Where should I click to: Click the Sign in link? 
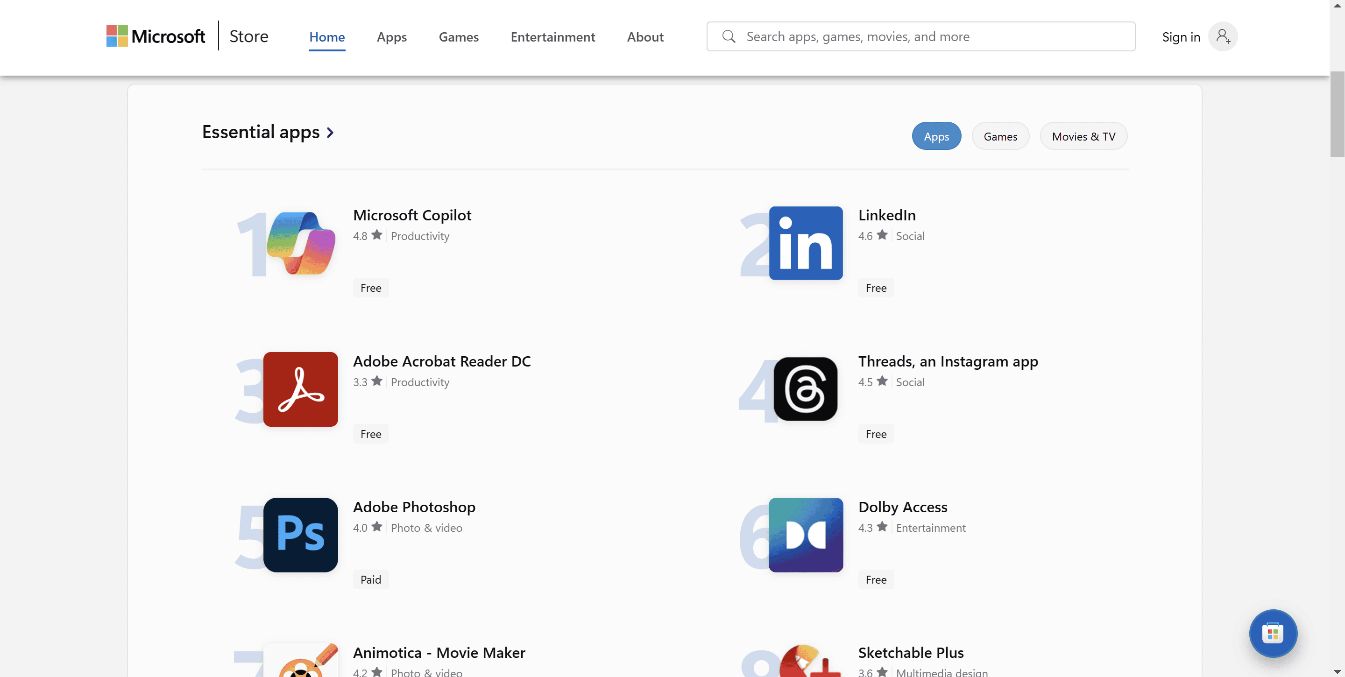pyautogui.click(x=1181, y=37)
